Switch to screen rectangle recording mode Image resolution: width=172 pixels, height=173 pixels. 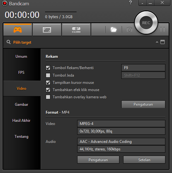(47, 30)
